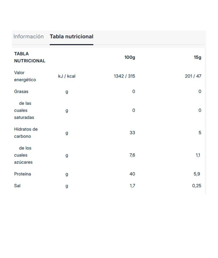Click the protein value 40

click(x=132, y=174)
